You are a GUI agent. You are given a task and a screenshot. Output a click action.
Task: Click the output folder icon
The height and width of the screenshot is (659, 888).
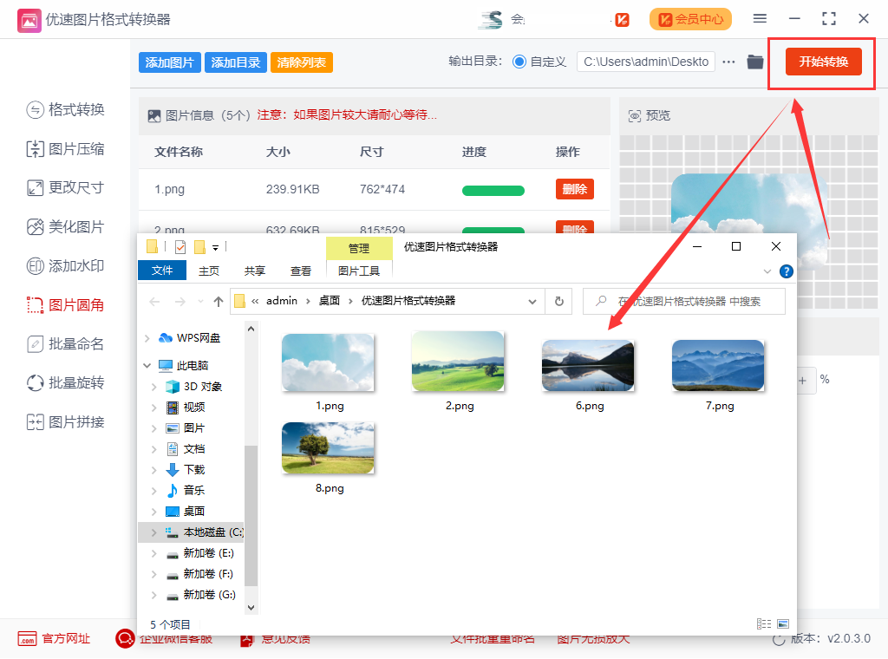[755, 62]
